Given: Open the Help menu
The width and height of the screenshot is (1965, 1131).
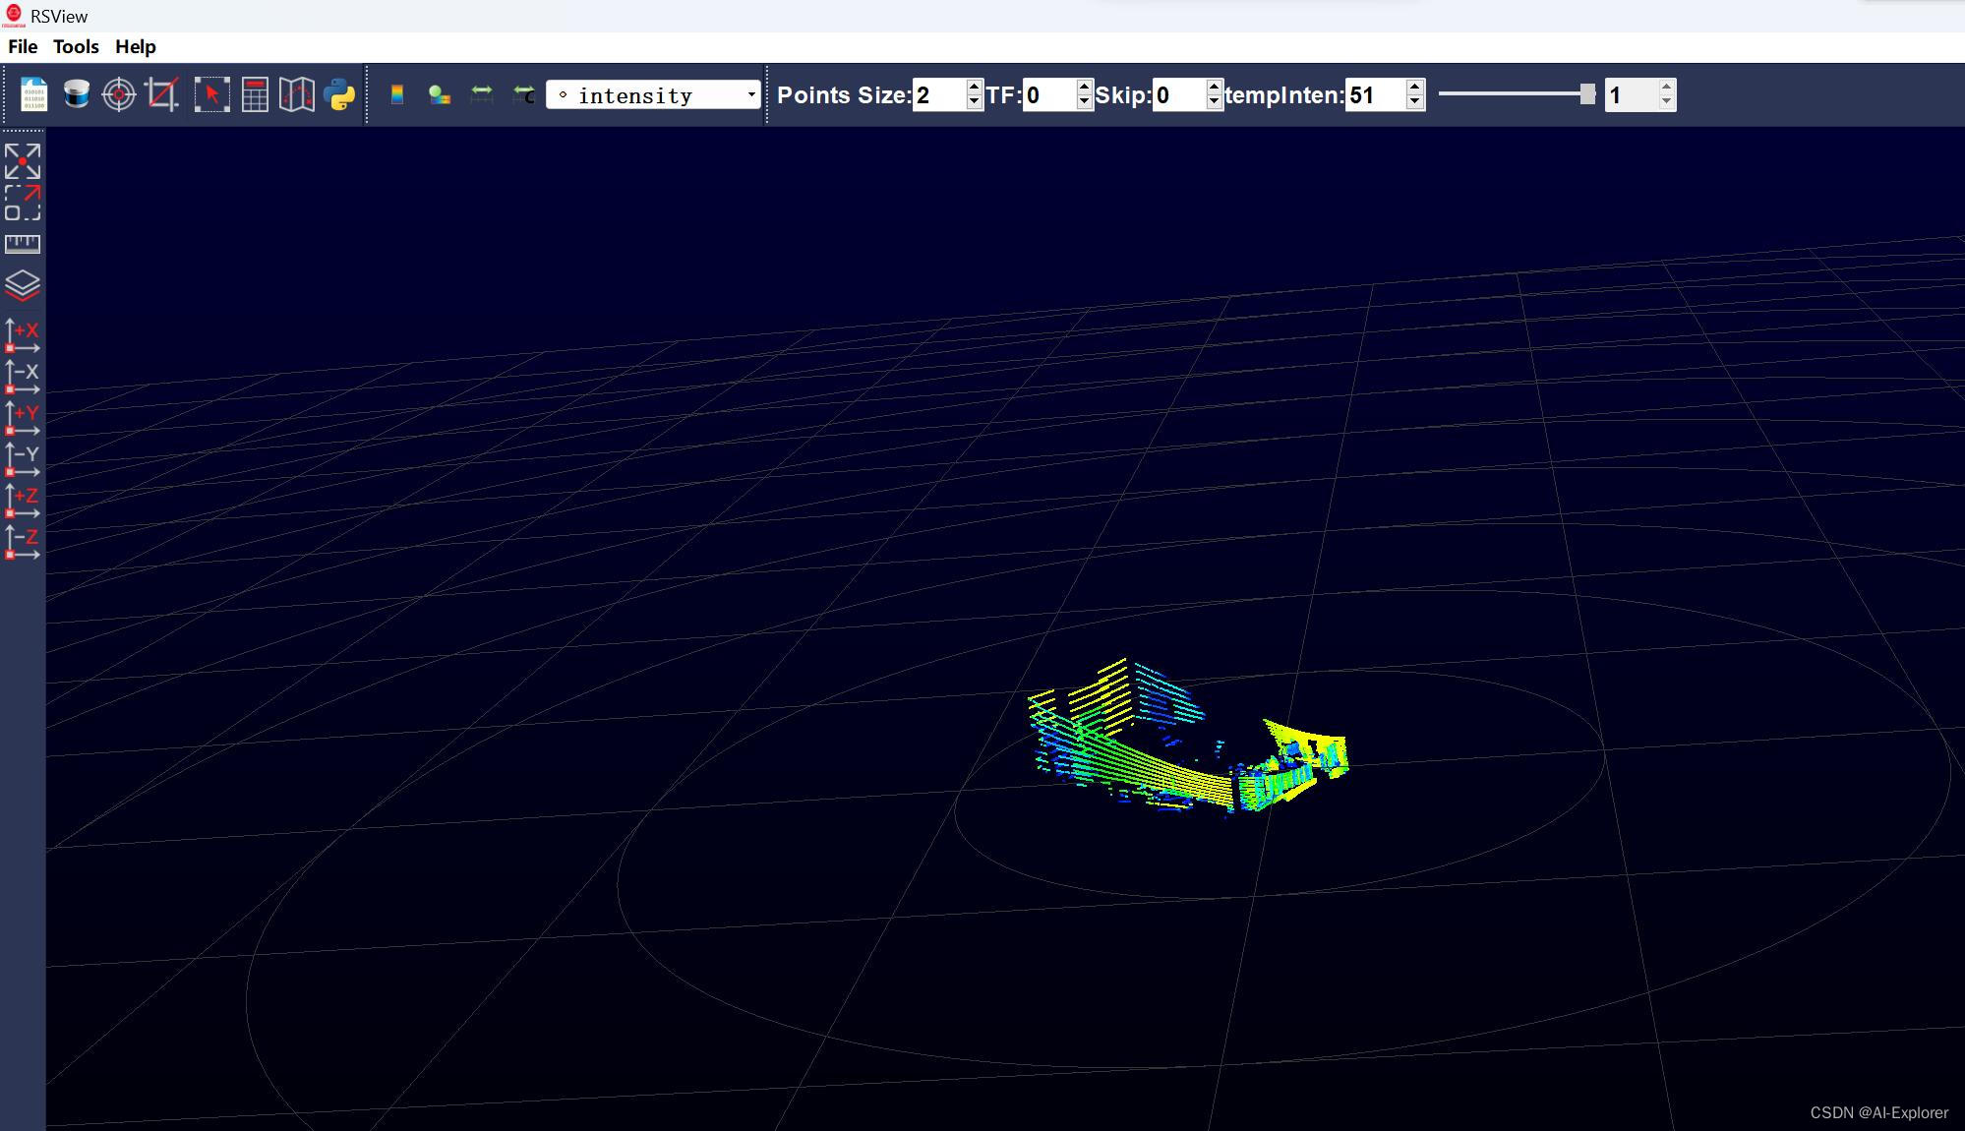Looking at the screenshot, I should (x=136, y=47).
